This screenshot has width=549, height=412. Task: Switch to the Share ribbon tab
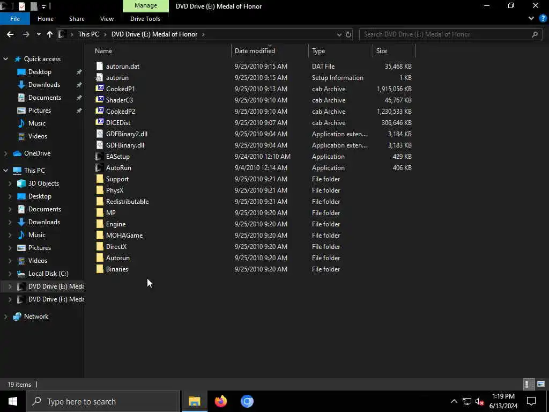77,19
